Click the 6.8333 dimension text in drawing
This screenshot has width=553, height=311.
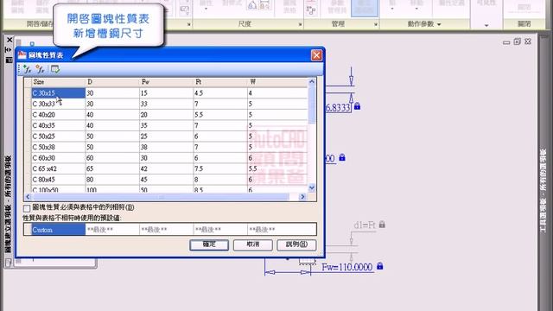pyautogui.click(x=338, y=107)
